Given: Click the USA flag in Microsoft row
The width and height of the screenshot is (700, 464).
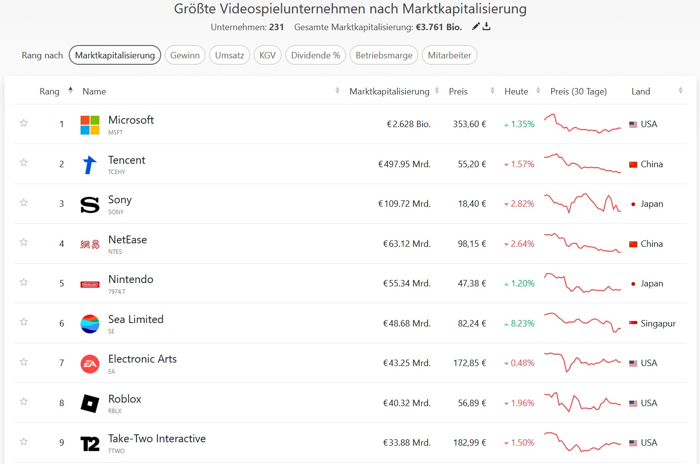Looking at the screenshot, I should pos(633,125).
